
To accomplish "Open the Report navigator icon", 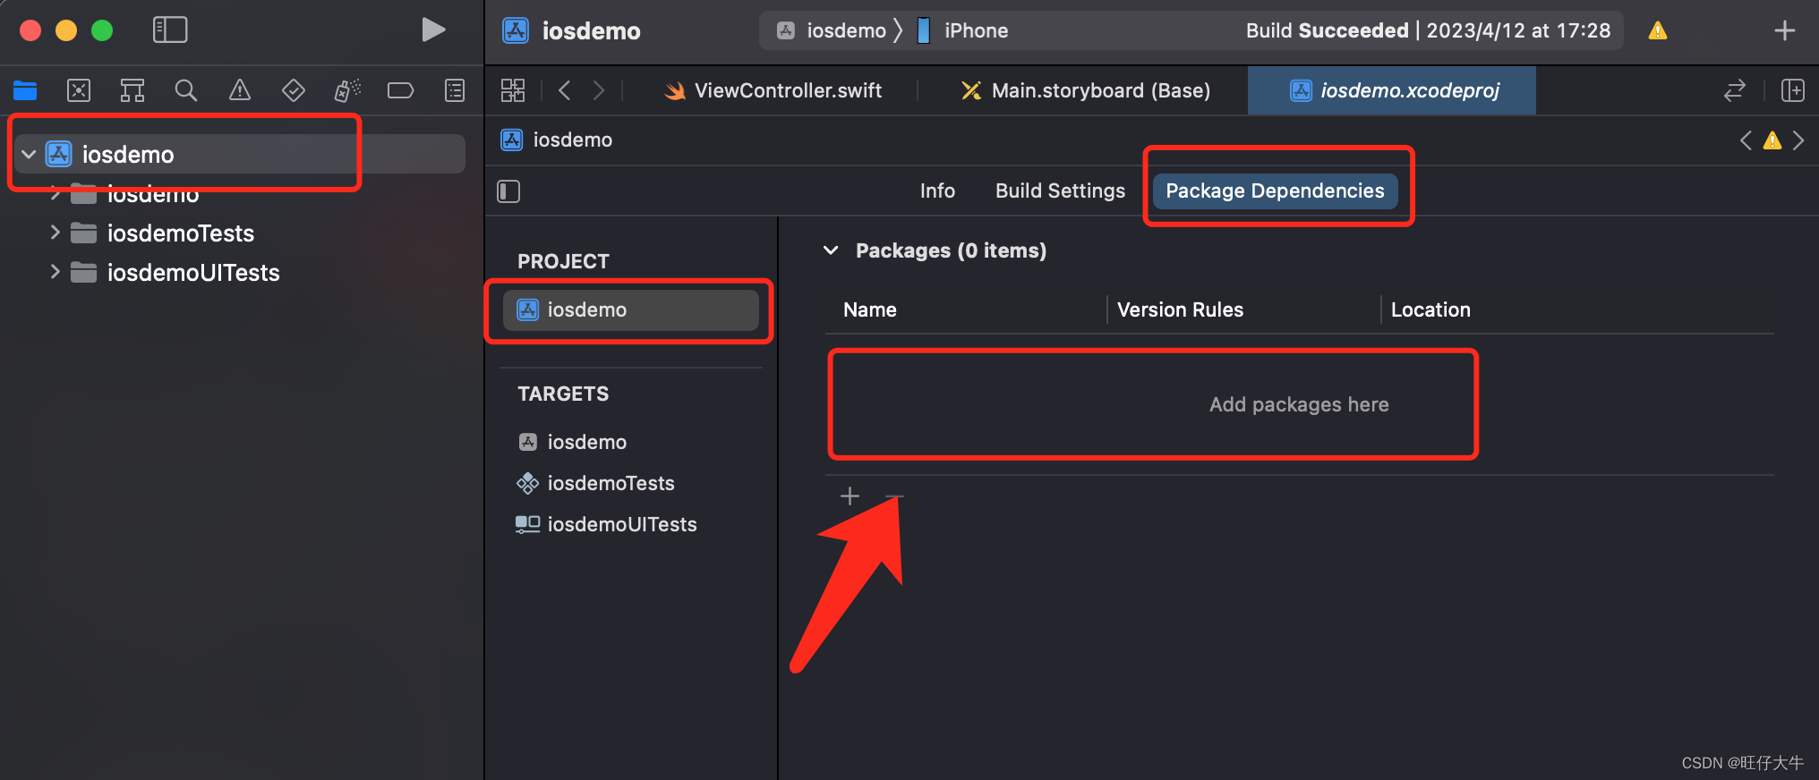I will [x=455, y=90].
